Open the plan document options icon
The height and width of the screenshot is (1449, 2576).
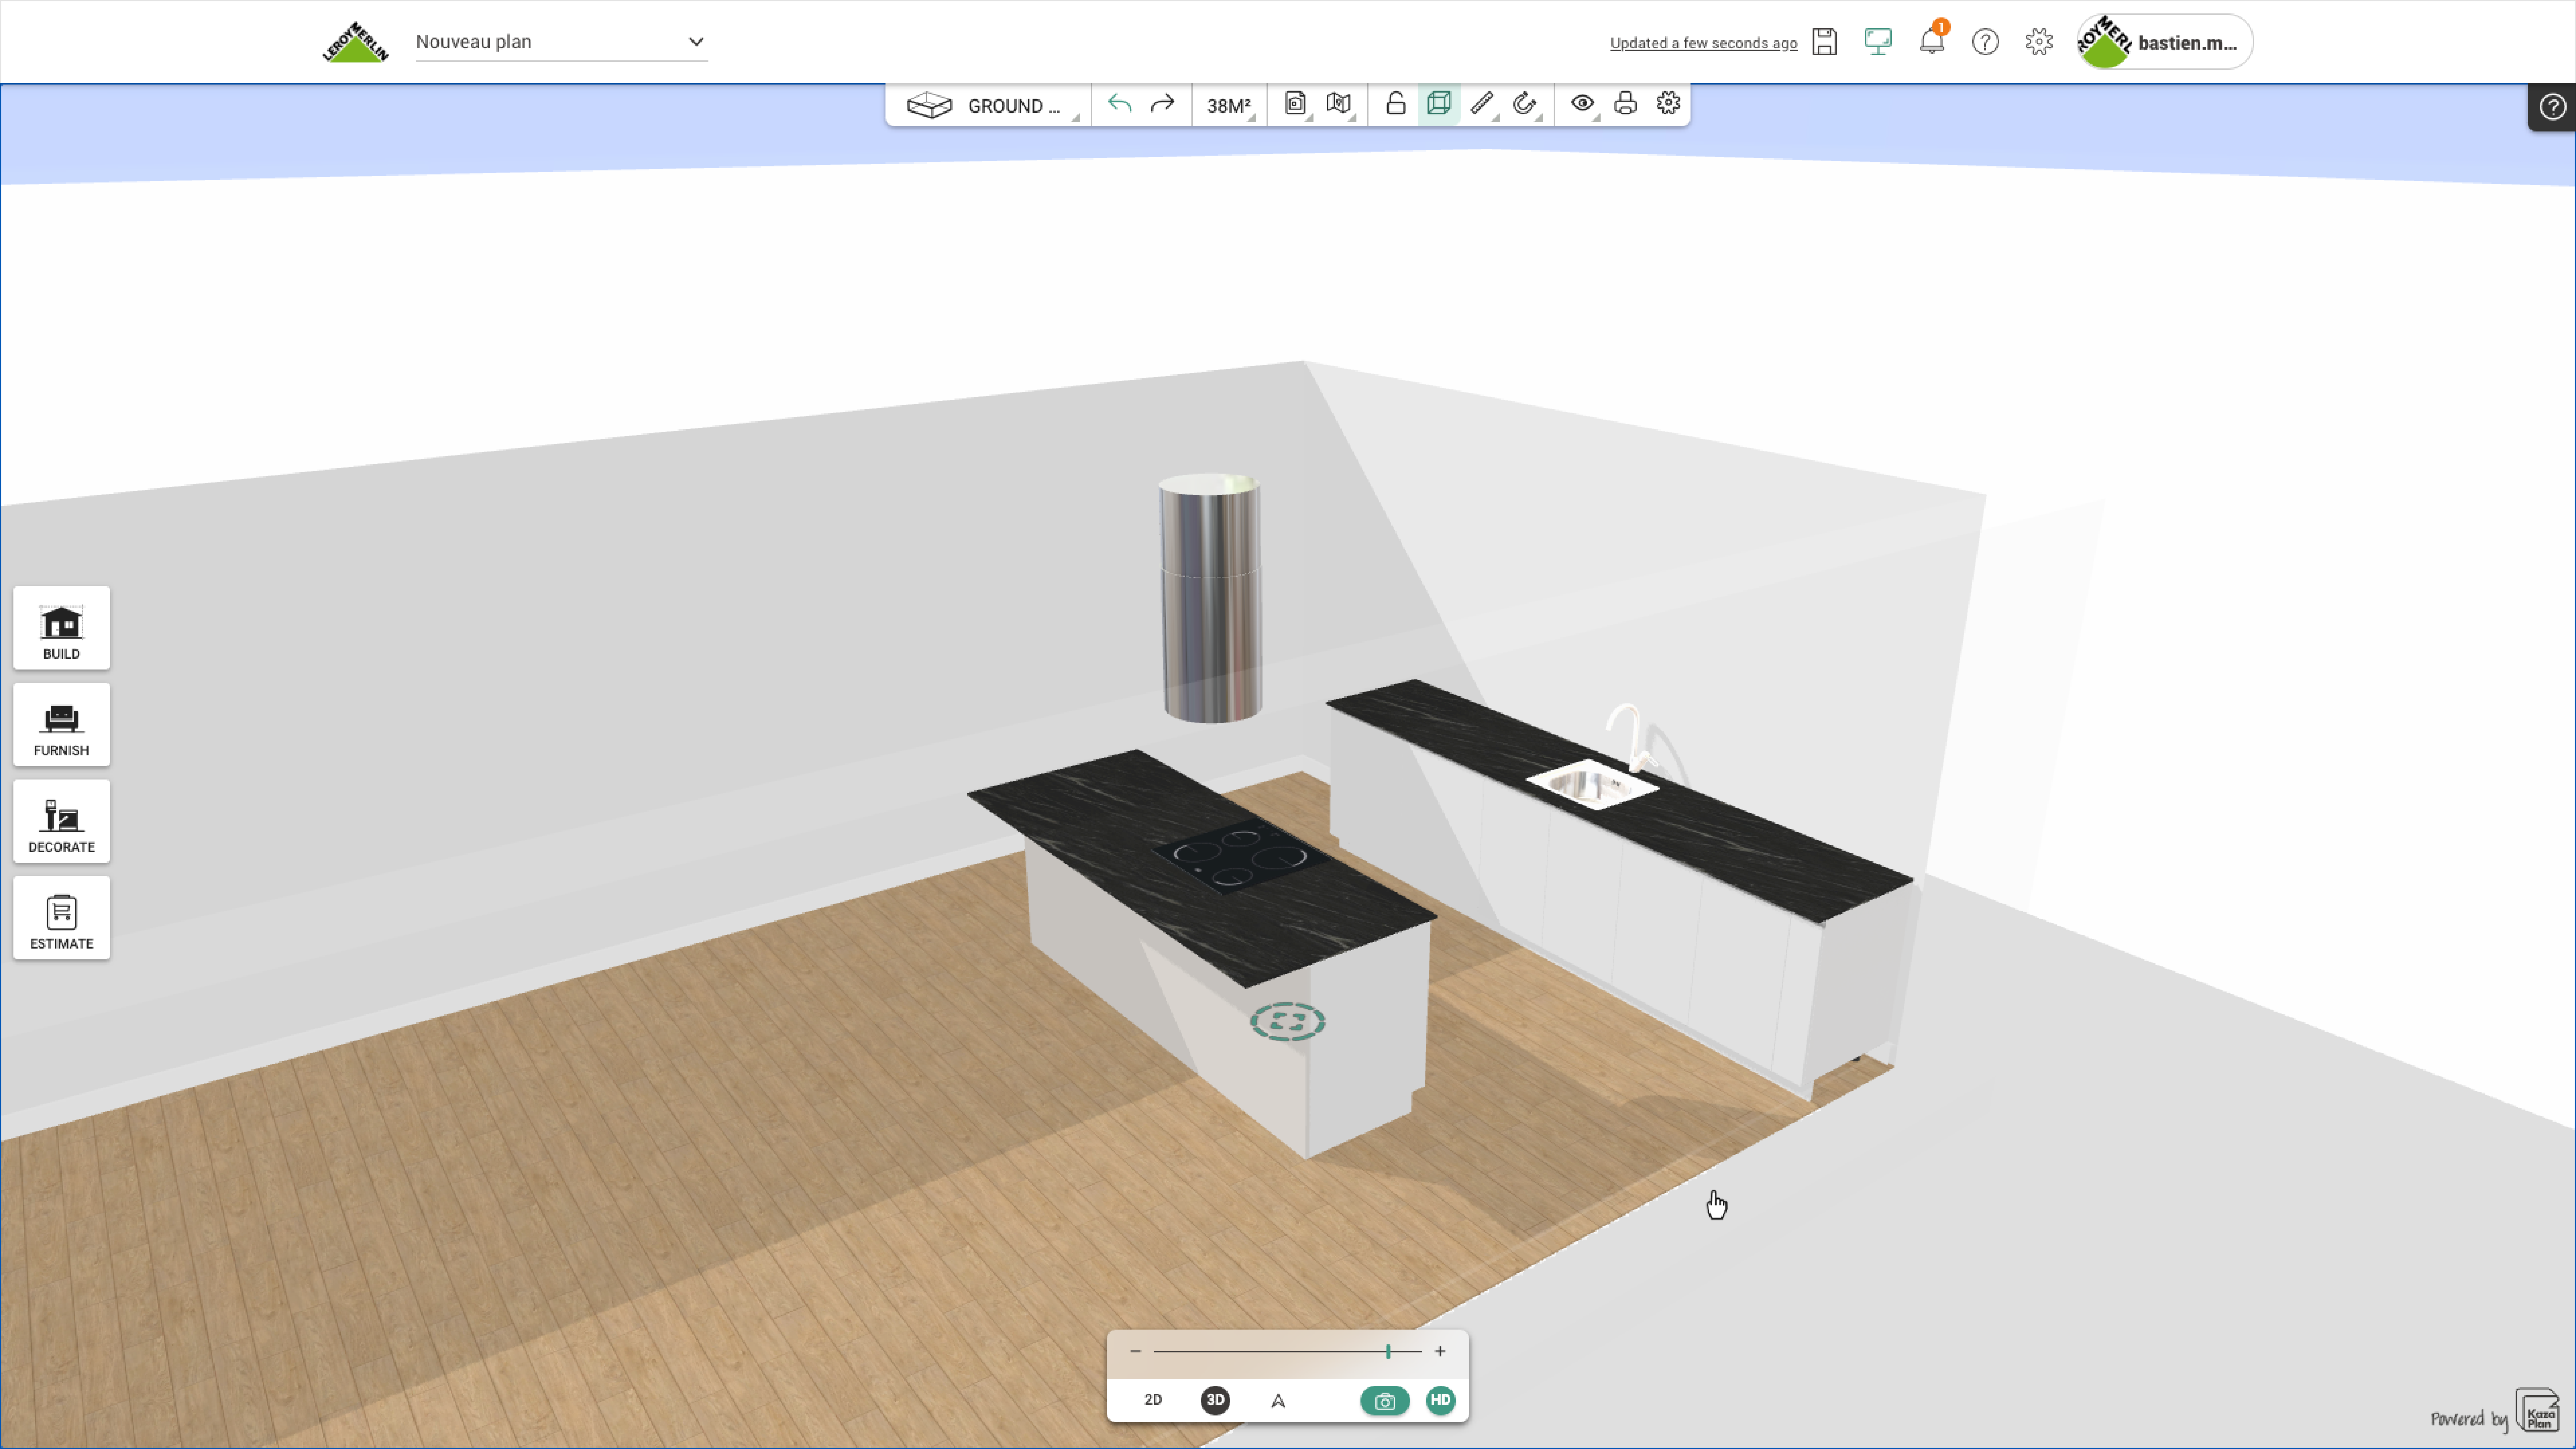[x=1296, y=104]
